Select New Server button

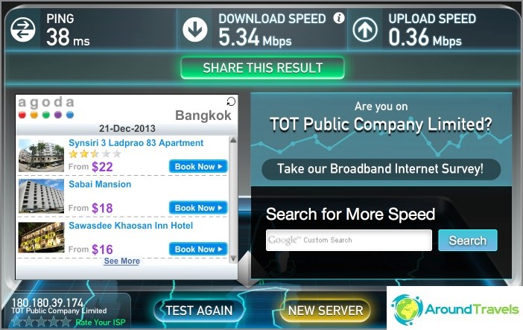coord(326,311)
